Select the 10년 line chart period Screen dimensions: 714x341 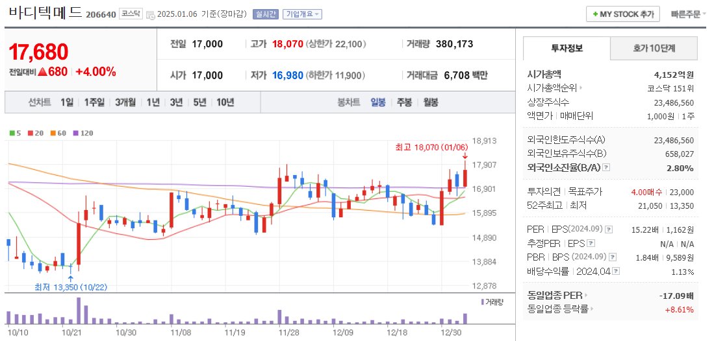tap(225, 102)
